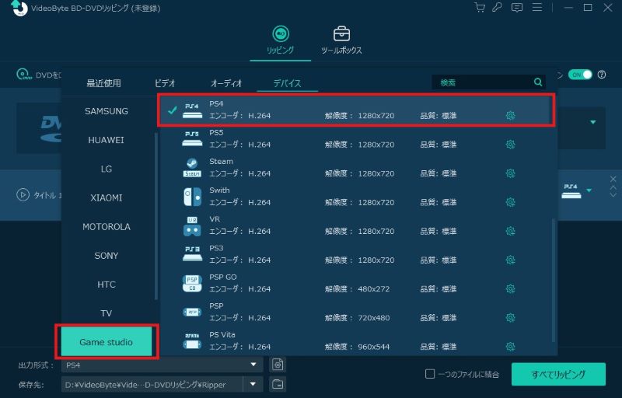
Task: Select the PS Vita device icon
Action: tap(192, 341)
